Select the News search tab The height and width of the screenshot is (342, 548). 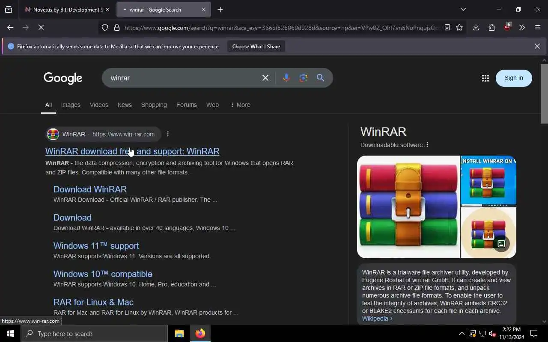[125, 105]
